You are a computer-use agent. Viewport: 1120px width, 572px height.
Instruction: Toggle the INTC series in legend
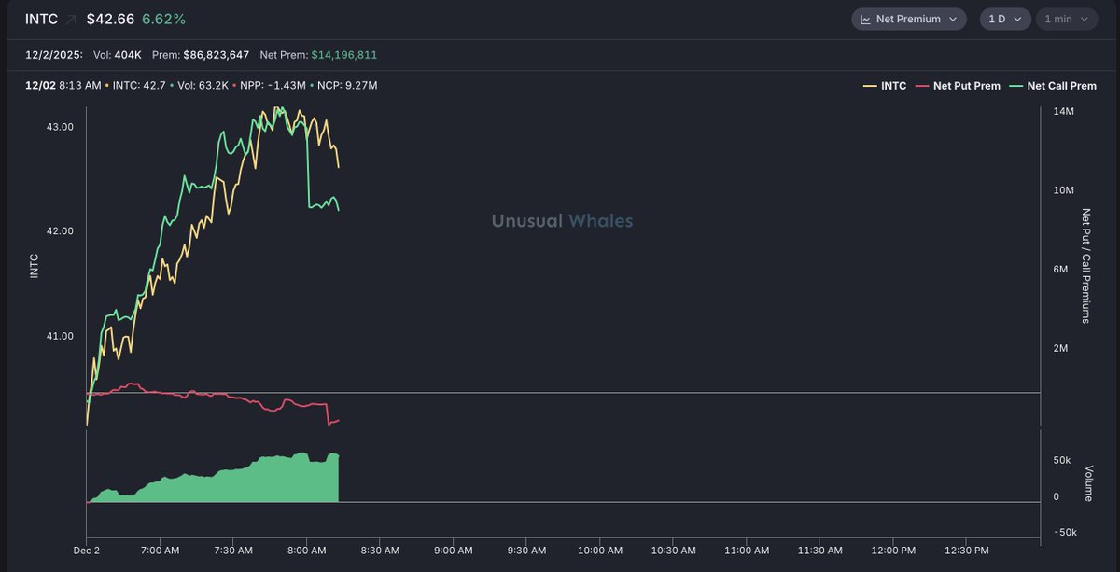pyautogui.click(x=886, y=86)
